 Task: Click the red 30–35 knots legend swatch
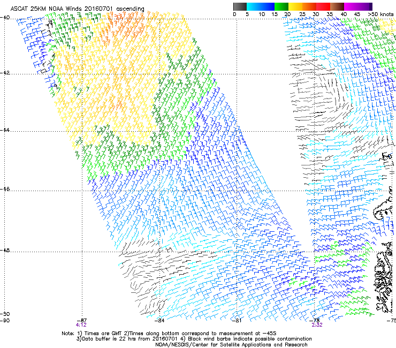click(x=323, y=6)
